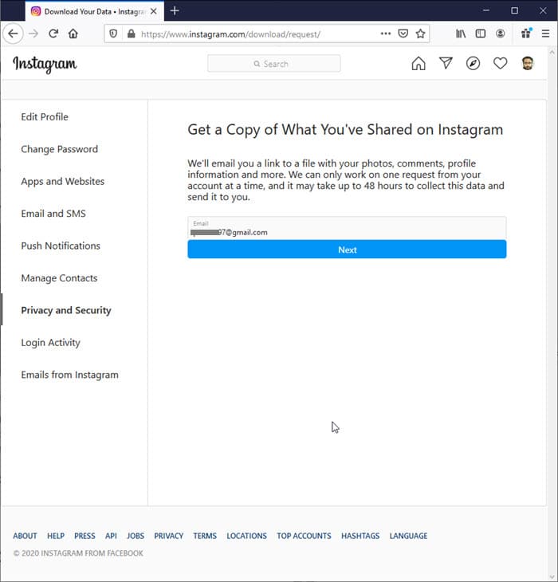Open the page actions three-dot menu

[386, 33]
